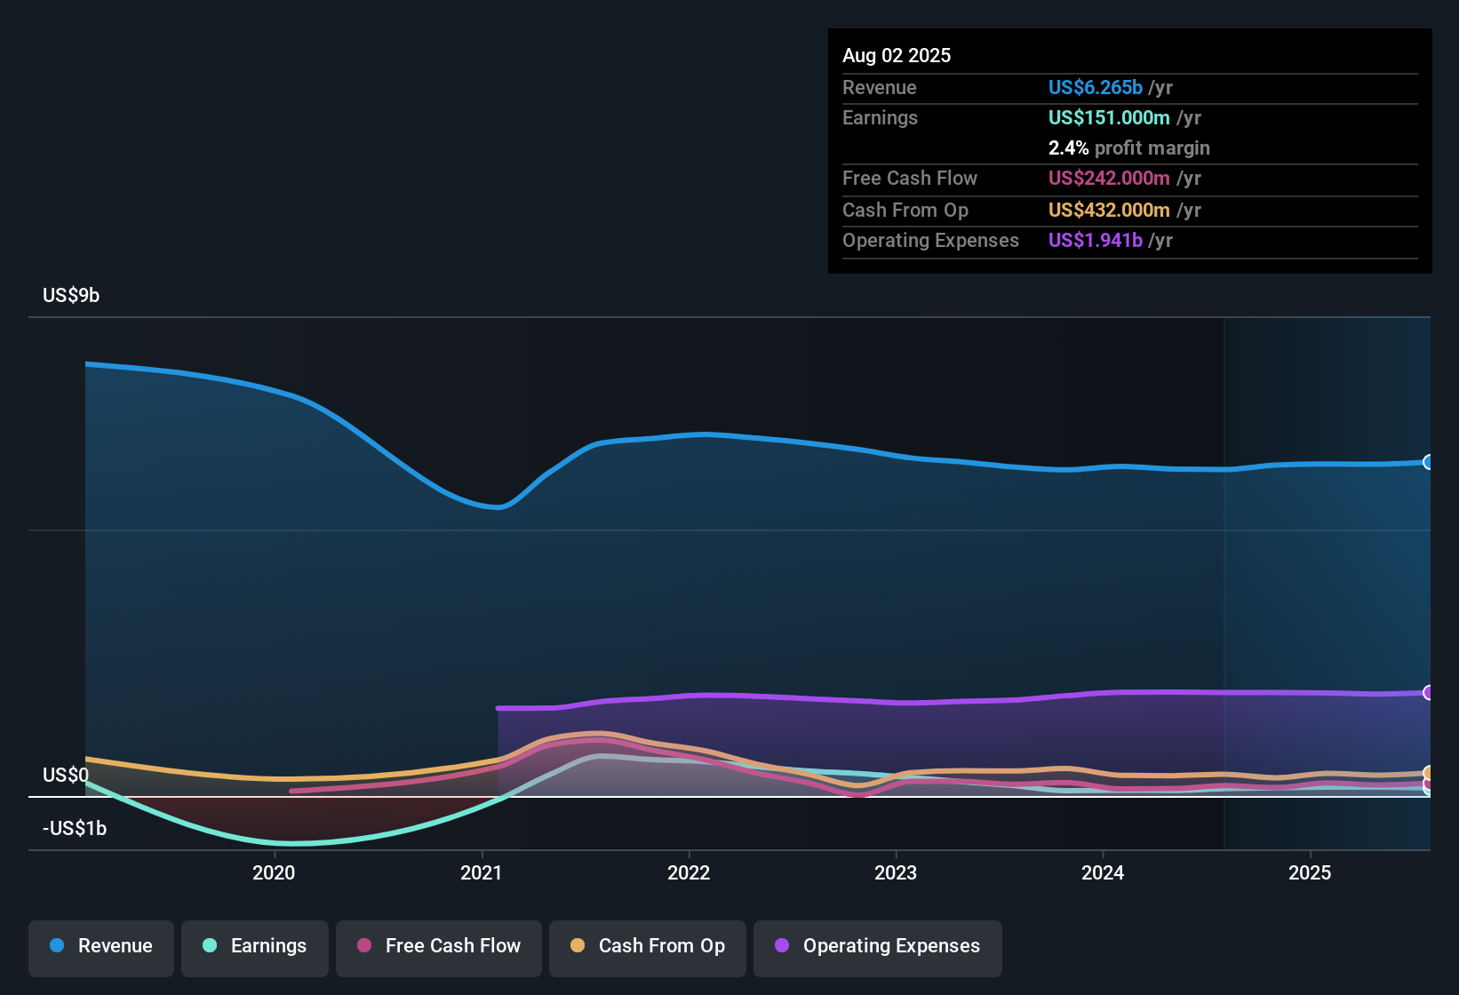This screenshot has height=995, width=1459.
Task: Click the purple Operating Expenses legend dot
Action: click(781, 946)
